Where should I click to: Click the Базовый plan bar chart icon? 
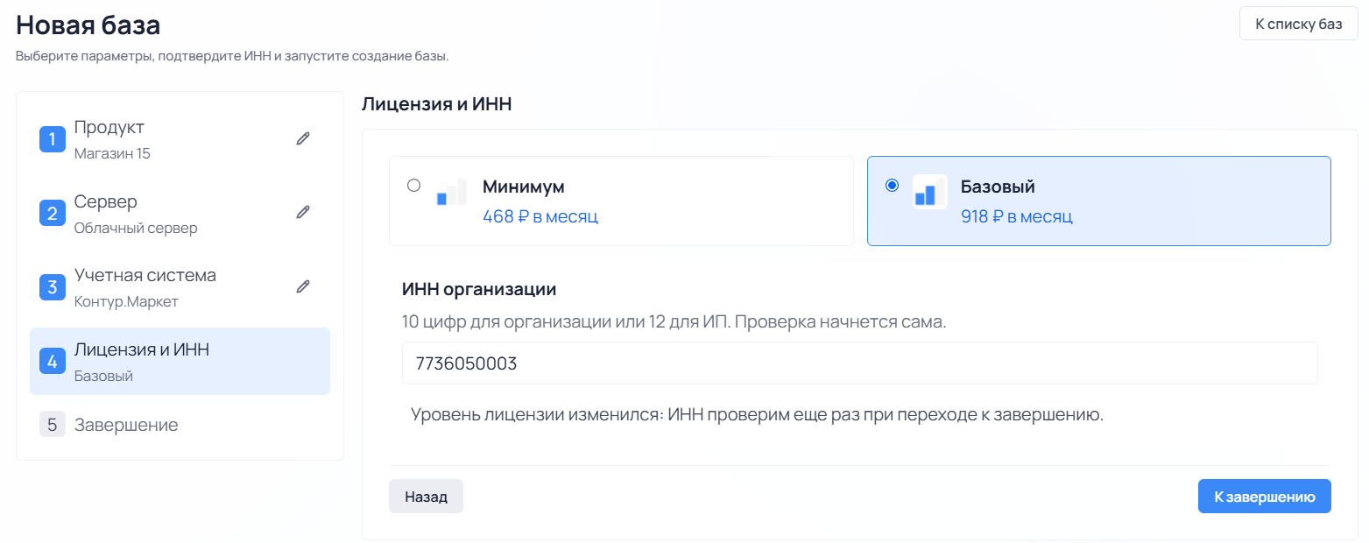pyautogui.click(x=929, y=192)
